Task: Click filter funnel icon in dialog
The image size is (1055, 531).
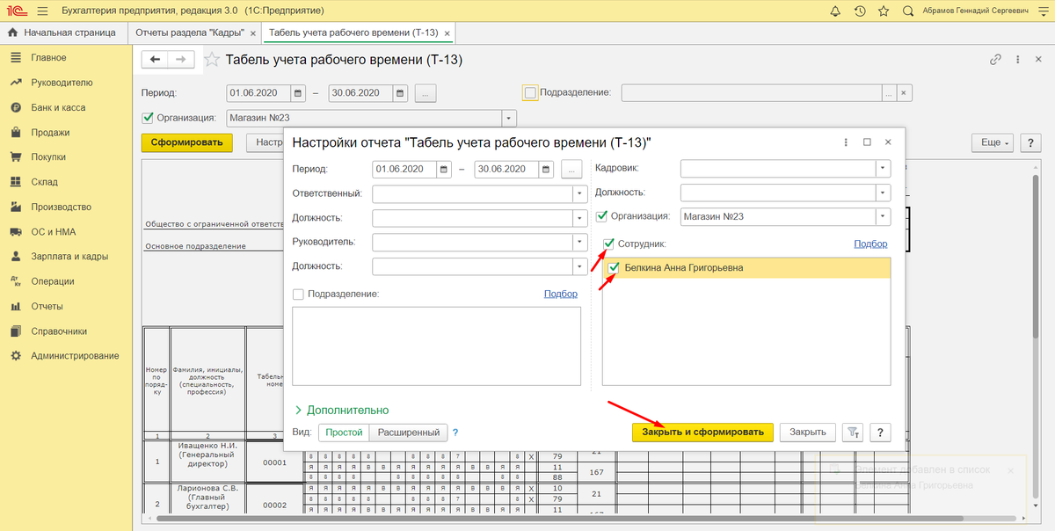Action: click(x=853, y=433)
